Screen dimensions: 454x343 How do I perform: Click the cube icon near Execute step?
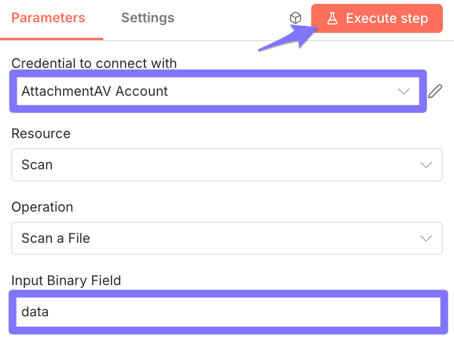(296, 17)
